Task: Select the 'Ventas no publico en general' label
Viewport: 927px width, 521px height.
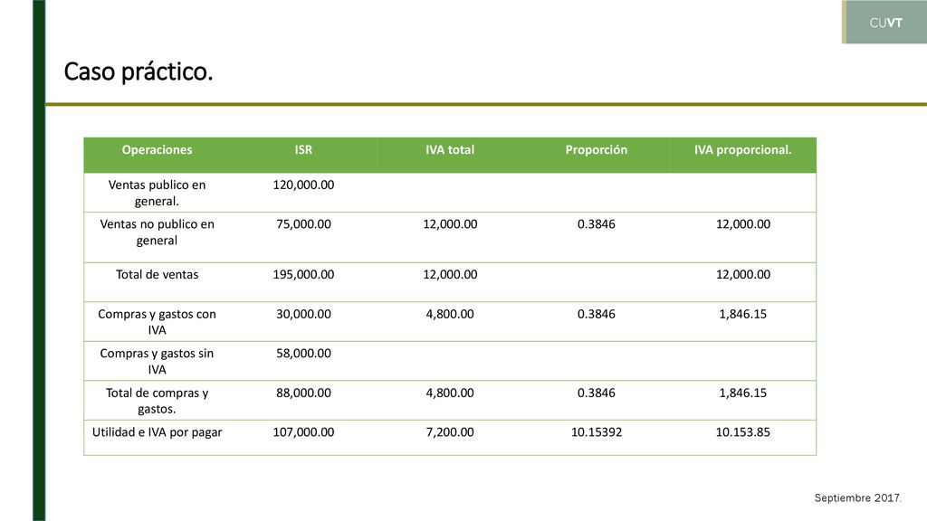Action: click(x=157, y=232)
